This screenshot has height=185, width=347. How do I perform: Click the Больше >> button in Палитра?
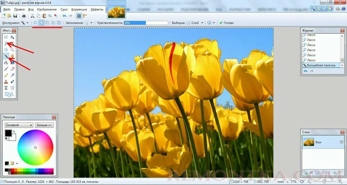44,125
